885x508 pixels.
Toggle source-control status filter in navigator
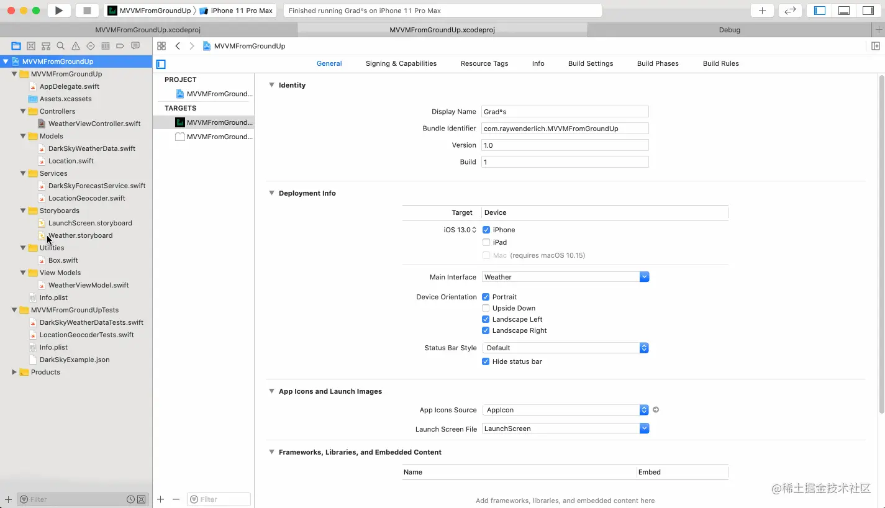(141, 499)
